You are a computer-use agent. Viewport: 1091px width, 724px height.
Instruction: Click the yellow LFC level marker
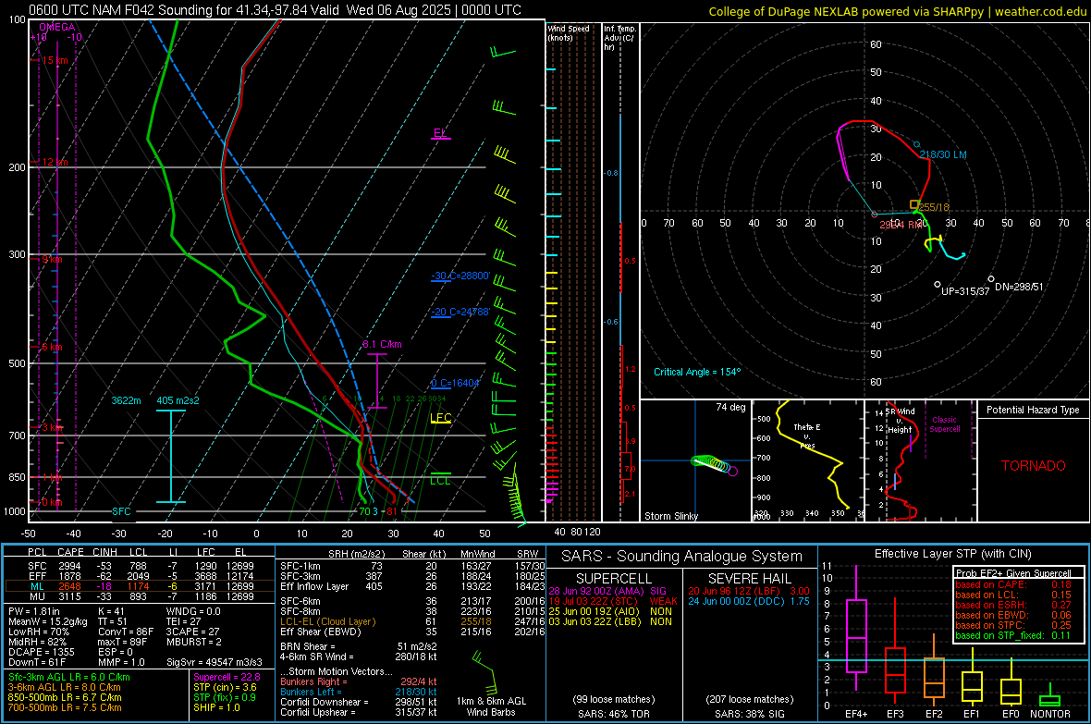point(440,418)
